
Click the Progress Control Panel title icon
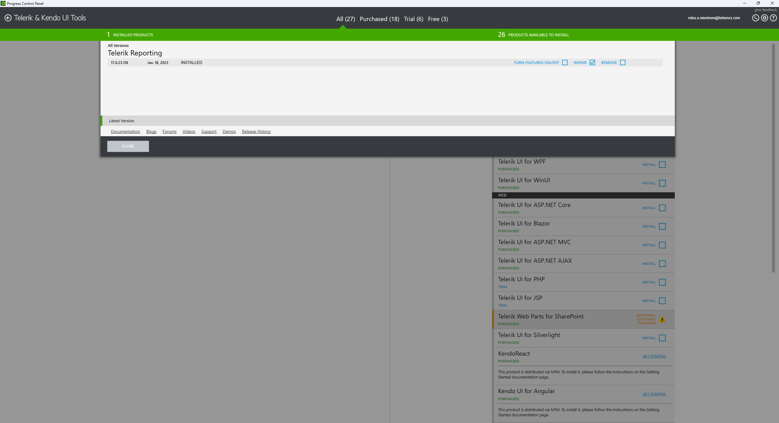pyautogui.click(x=3, y=3)
